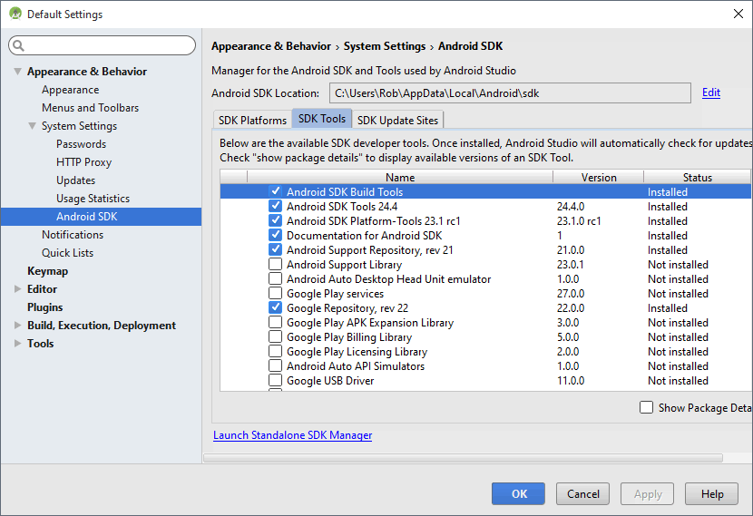The image size is (753, 516).
Task: Check Google Play Licensing Library
Action: 275,351
